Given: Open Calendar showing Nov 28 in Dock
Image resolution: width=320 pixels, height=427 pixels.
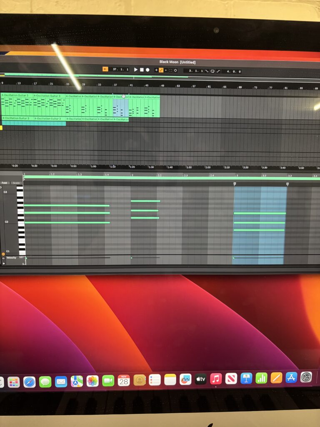Looking at the screenshot, I should click(124, 380).
